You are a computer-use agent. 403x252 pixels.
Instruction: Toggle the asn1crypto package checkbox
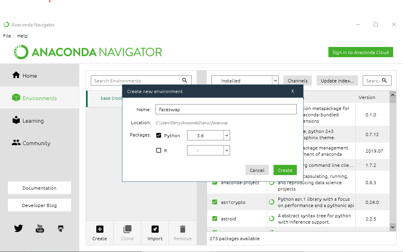point(215,202)
